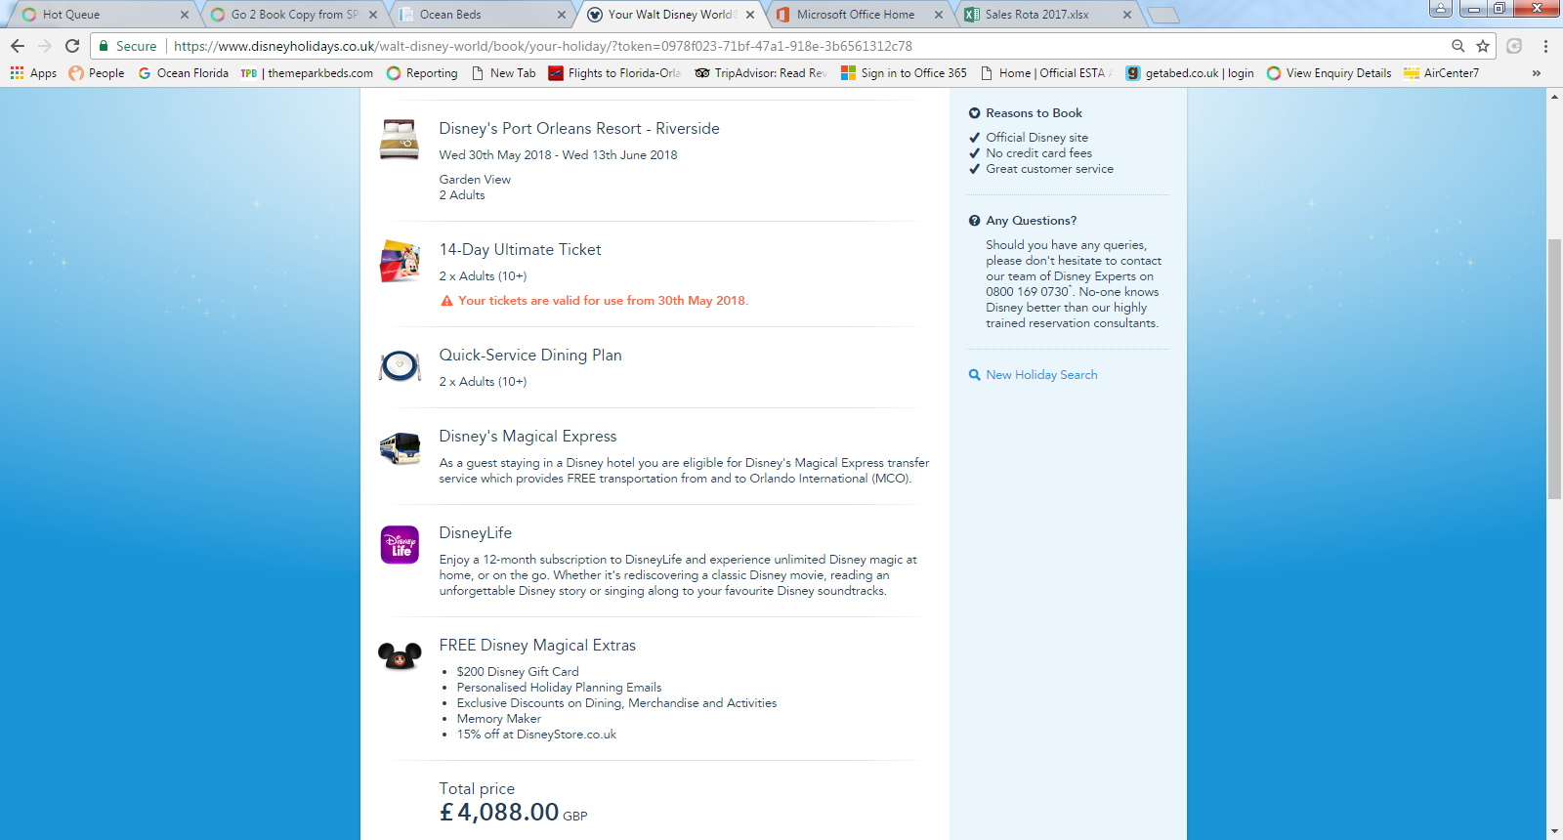Viewport: 1563px width, 840px height.
Task: Open the TripAdvisor bookmark
Action: [761, 73]
